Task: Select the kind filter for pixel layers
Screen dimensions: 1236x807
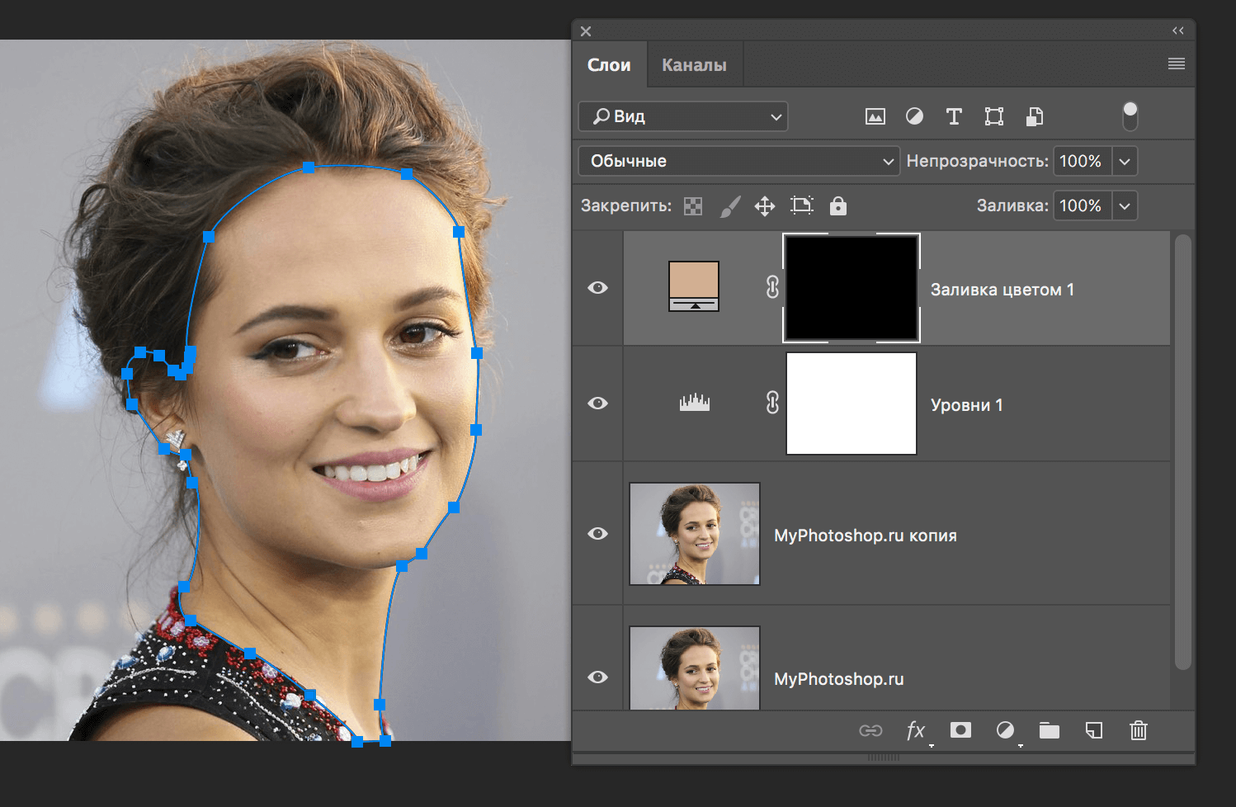Action: pyautogui.click(x=875, y=116)
